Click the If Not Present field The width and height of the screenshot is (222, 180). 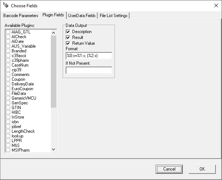pos(89,70)
